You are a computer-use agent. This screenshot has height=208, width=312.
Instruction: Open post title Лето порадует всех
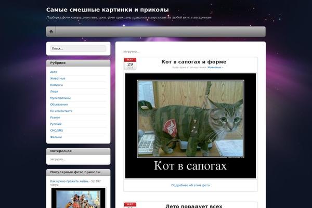click(194, 206)
